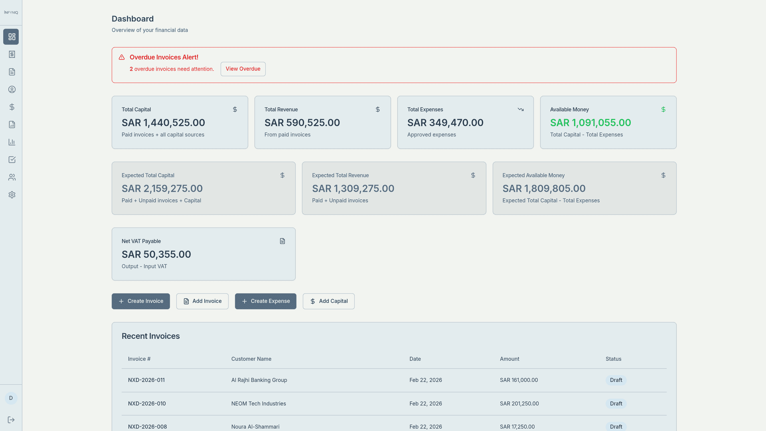Screen dimensions: 766x431
Task: Open Settings with the gear icon
Action: coord(11,195)
